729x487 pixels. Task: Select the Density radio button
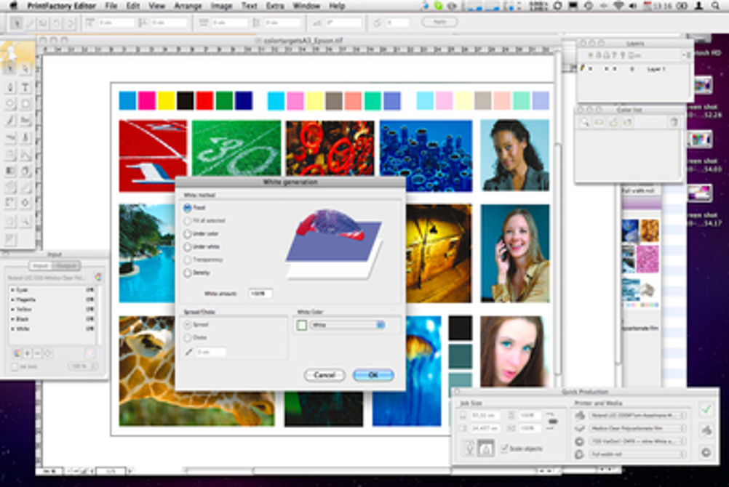(188, 273)
